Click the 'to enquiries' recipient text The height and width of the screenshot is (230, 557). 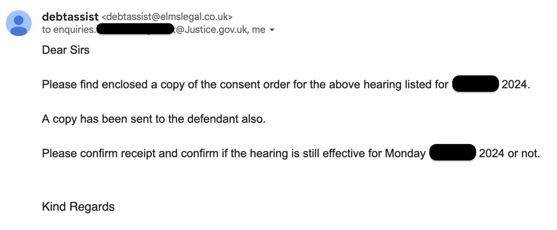(68, 30)
